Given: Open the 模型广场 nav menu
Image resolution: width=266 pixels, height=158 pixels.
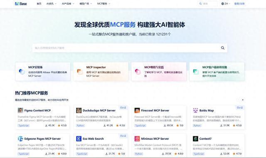Looking at the screenshot, I should pyautogui.click(x=86, y=4).
